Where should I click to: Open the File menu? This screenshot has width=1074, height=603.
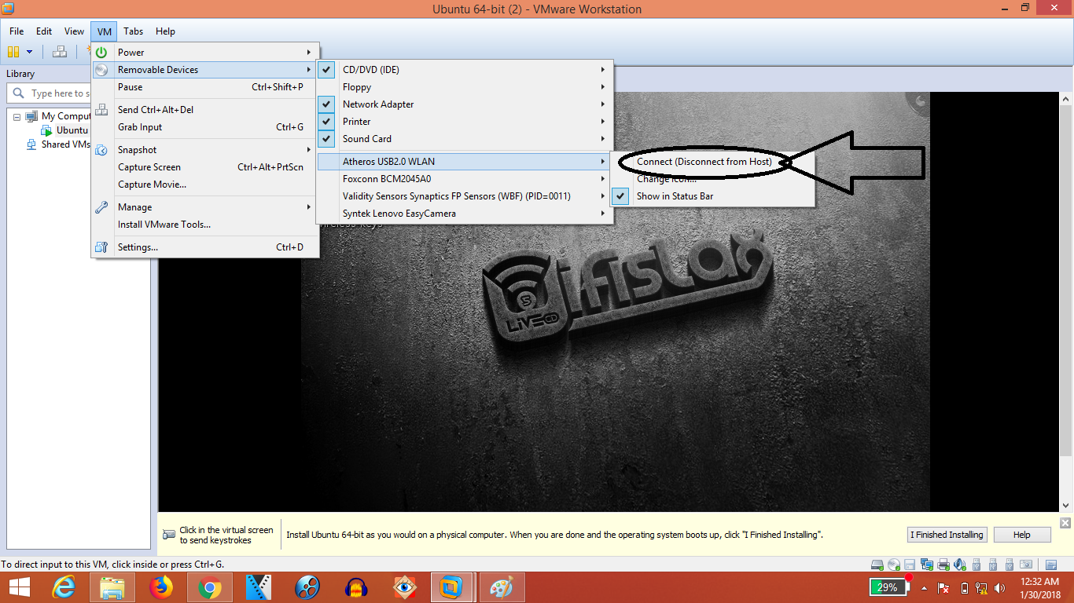[x=17, y=31]
